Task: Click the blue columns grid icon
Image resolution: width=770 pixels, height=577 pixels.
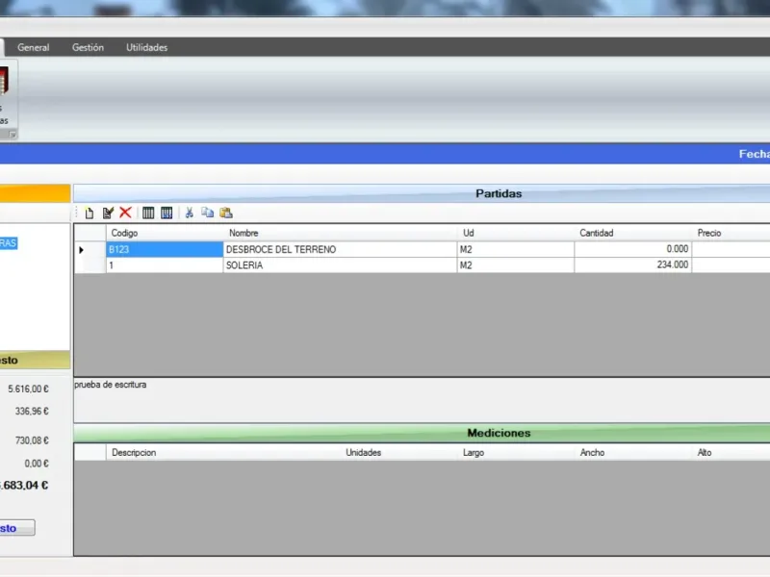Action: [x=167, y=213]
